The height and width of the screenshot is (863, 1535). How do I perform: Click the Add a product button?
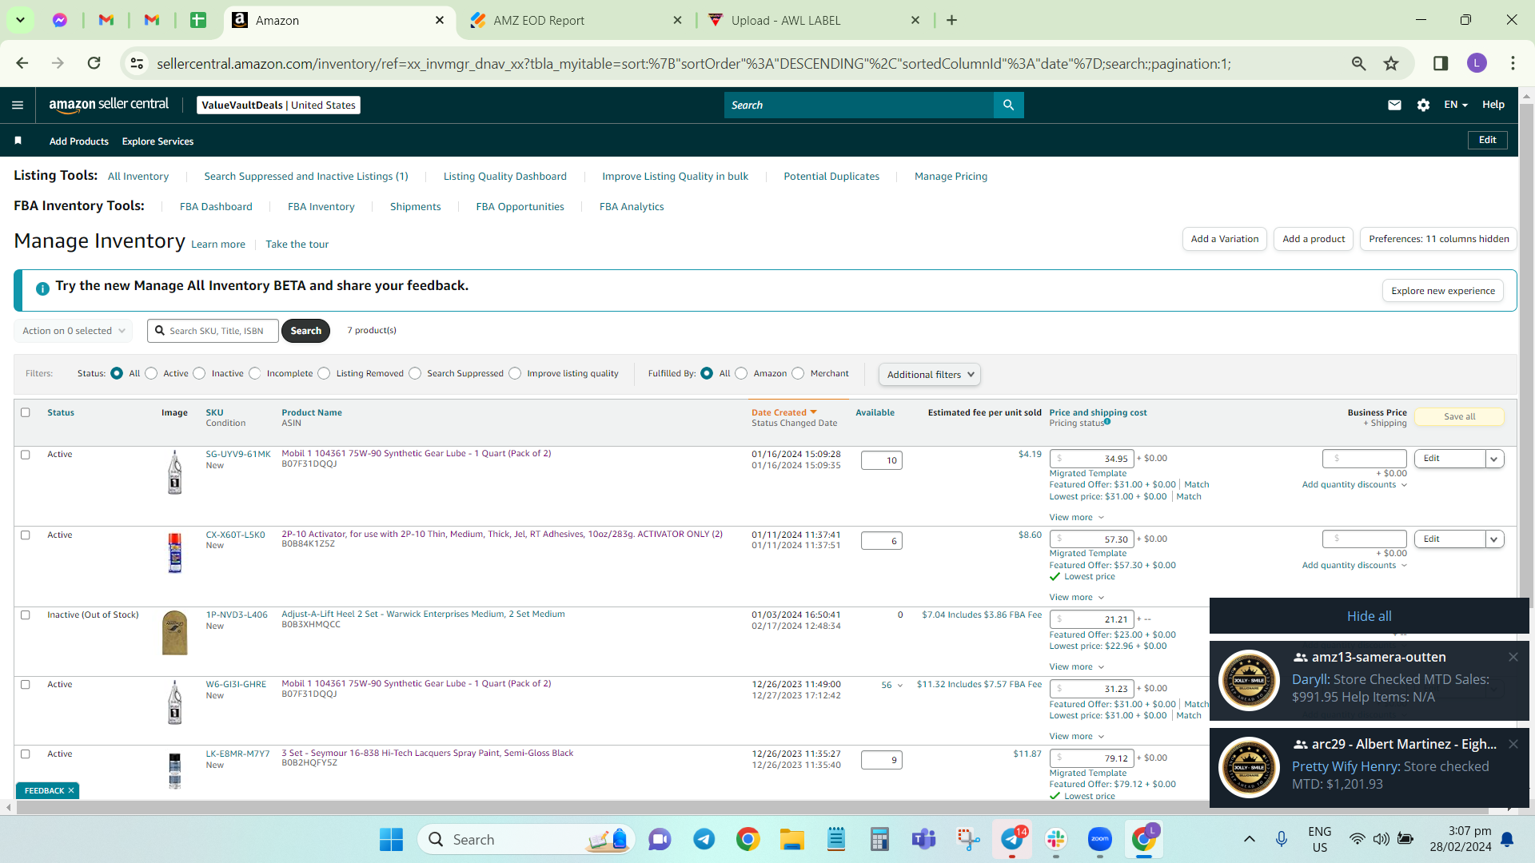[x=1314, y=239]
